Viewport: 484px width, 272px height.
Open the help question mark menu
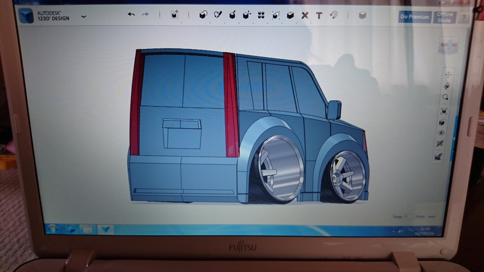click(x=464, y=17)
